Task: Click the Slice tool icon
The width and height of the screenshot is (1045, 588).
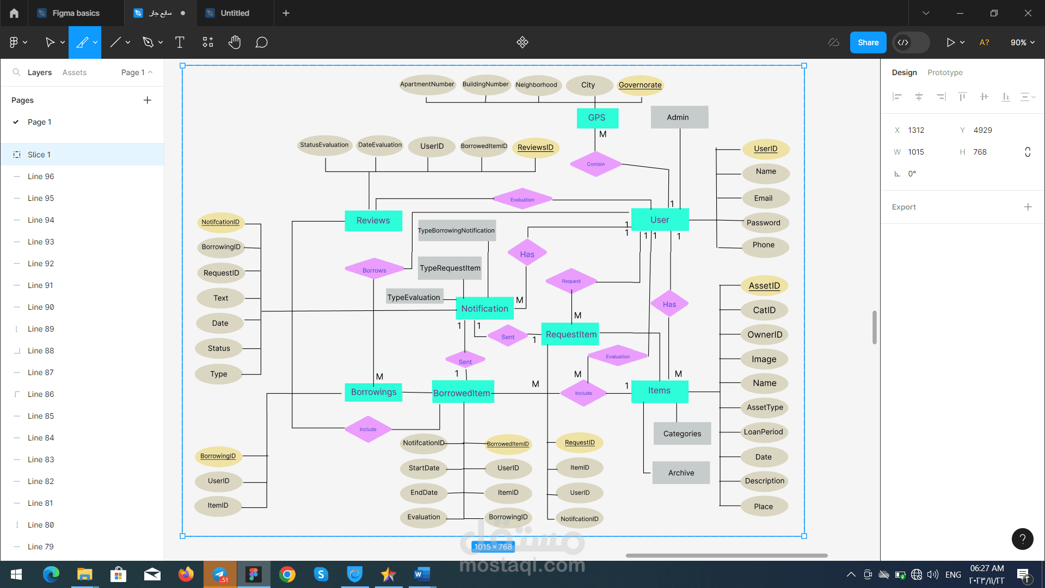Action: (82, 42)
